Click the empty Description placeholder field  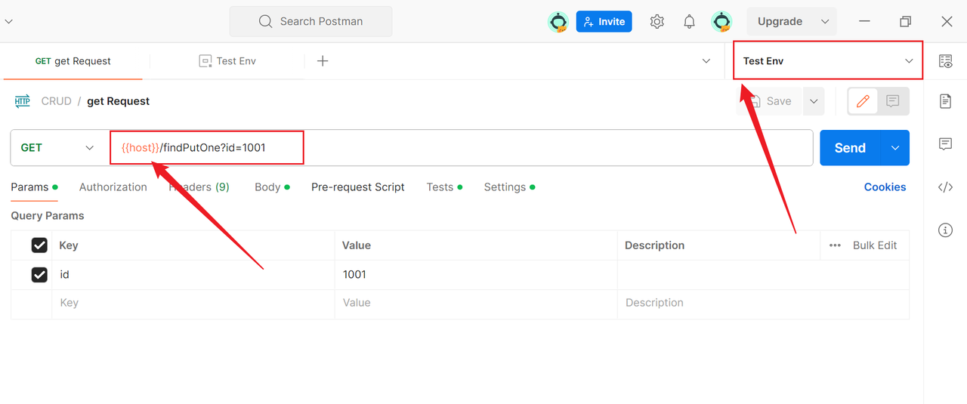tap(763, 303)
